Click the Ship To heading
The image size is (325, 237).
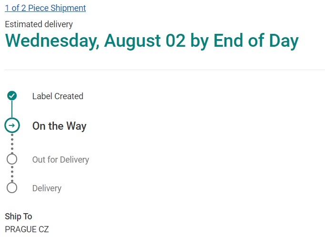(19, 216)
